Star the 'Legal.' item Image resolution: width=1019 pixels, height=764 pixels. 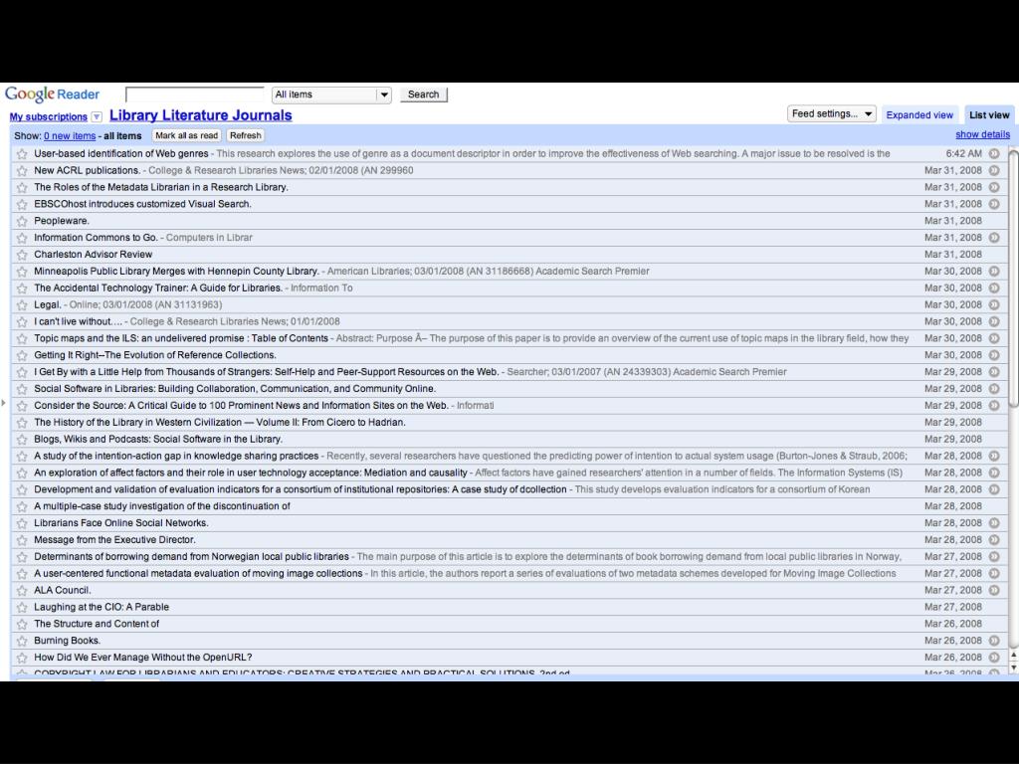coord(22,305)
